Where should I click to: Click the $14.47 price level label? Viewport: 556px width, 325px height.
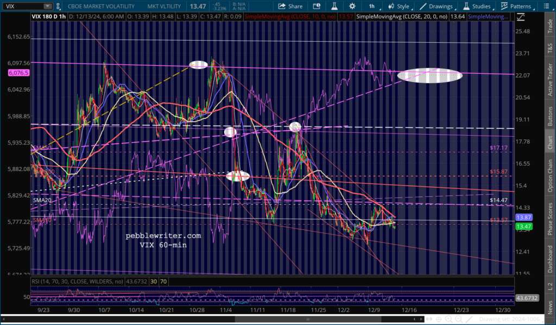(x=498, y=200)
